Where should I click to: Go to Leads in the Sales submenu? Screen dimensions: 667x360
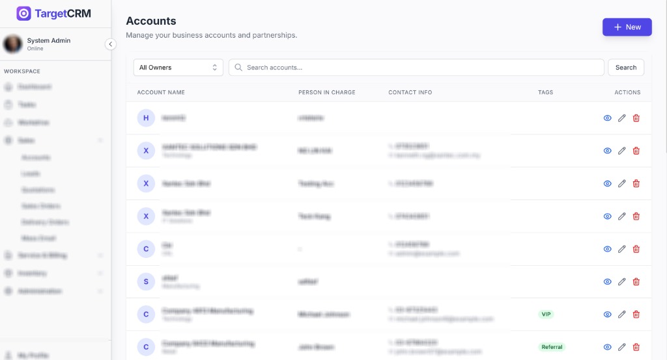pyautogui.click(x=31, y=174)
